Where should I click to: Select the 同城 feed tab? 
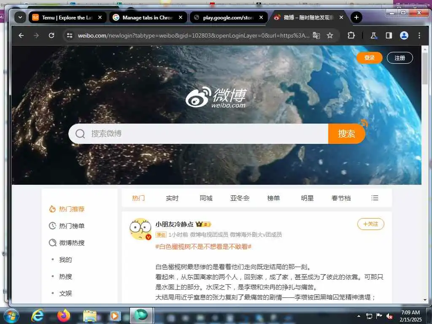coord(206,198)
